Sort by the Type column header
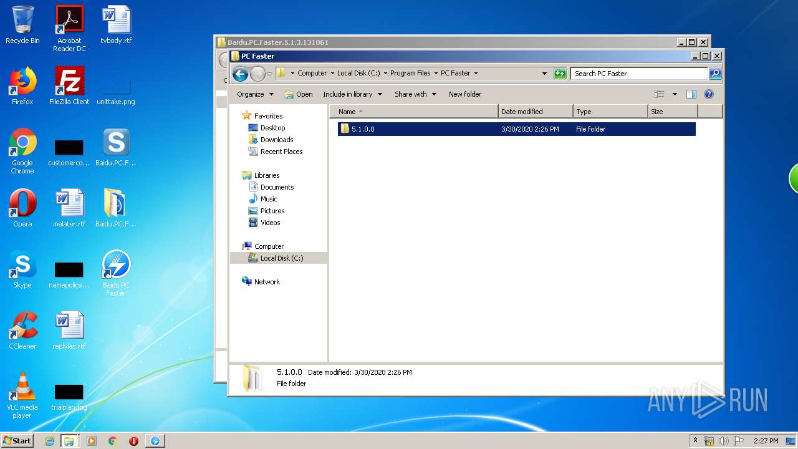Screen dimensions: 798x449 coord(610,112)
